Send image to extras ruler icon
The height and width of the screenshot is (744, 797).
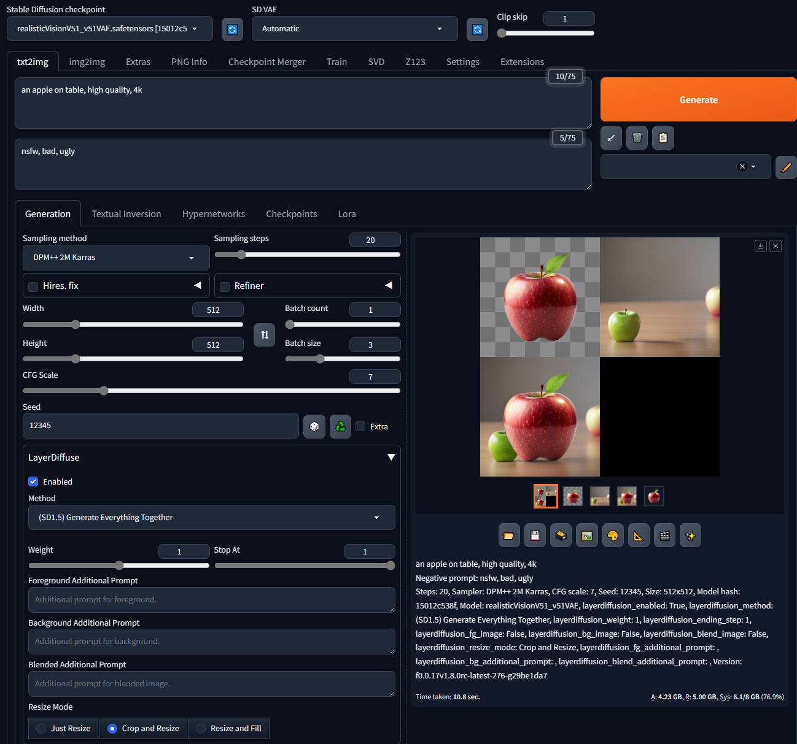click(639, 535)
